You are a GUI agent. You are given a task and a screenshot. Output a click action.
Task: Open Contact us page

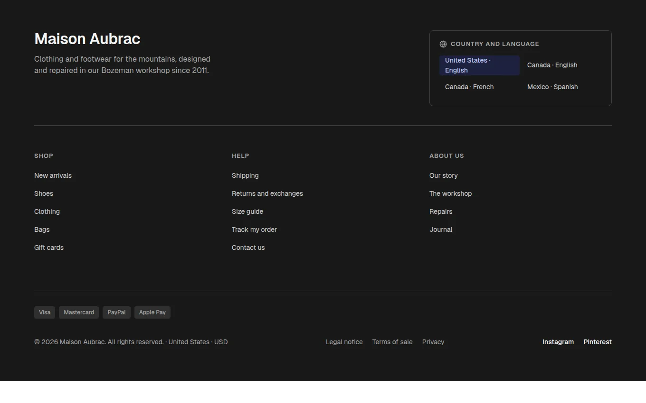(x=248, y=247)
